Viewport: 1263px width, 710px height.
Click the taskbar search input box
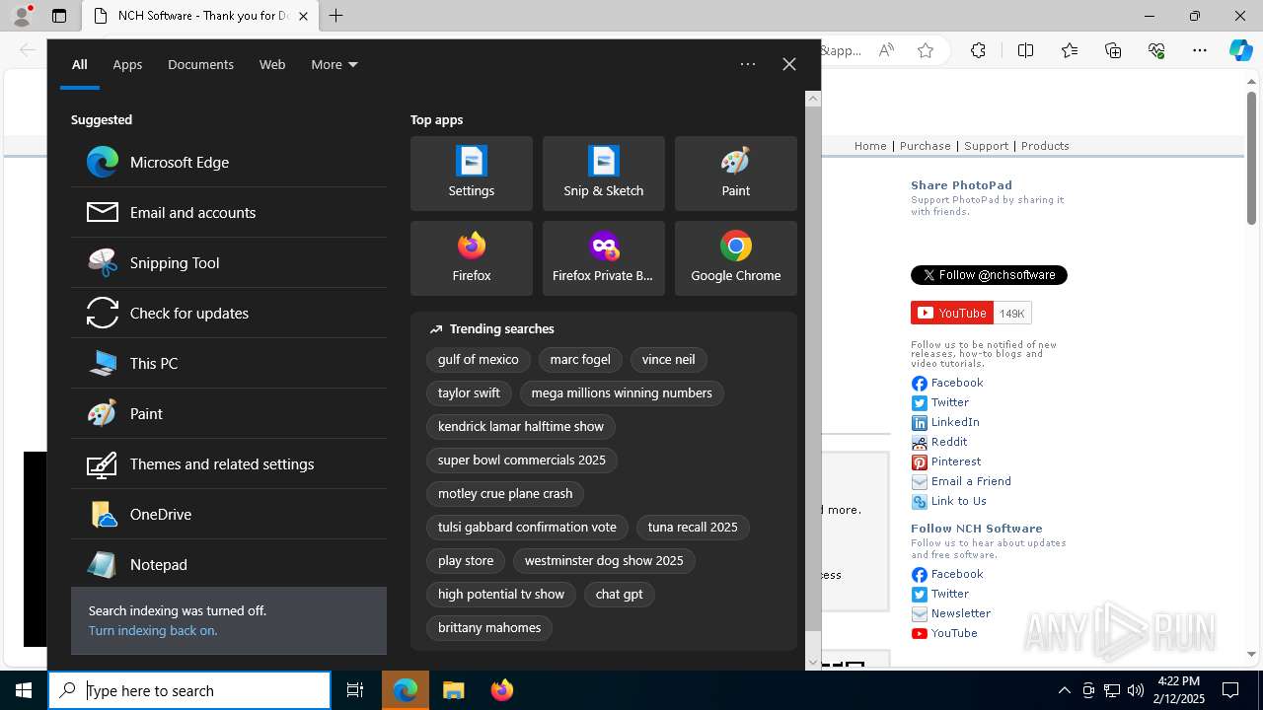coord(189,690)
